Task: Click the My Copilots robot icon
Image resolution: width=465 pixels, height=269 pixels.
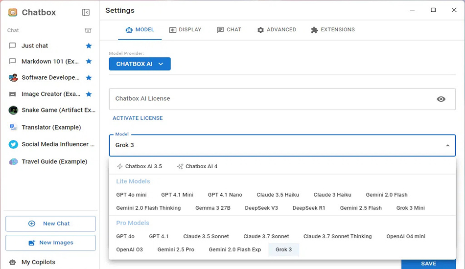Action: tap(12, 262)
